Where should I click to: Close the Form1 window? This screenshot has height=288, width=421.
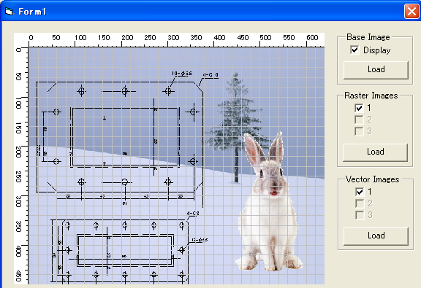click(x=411, y=12)
